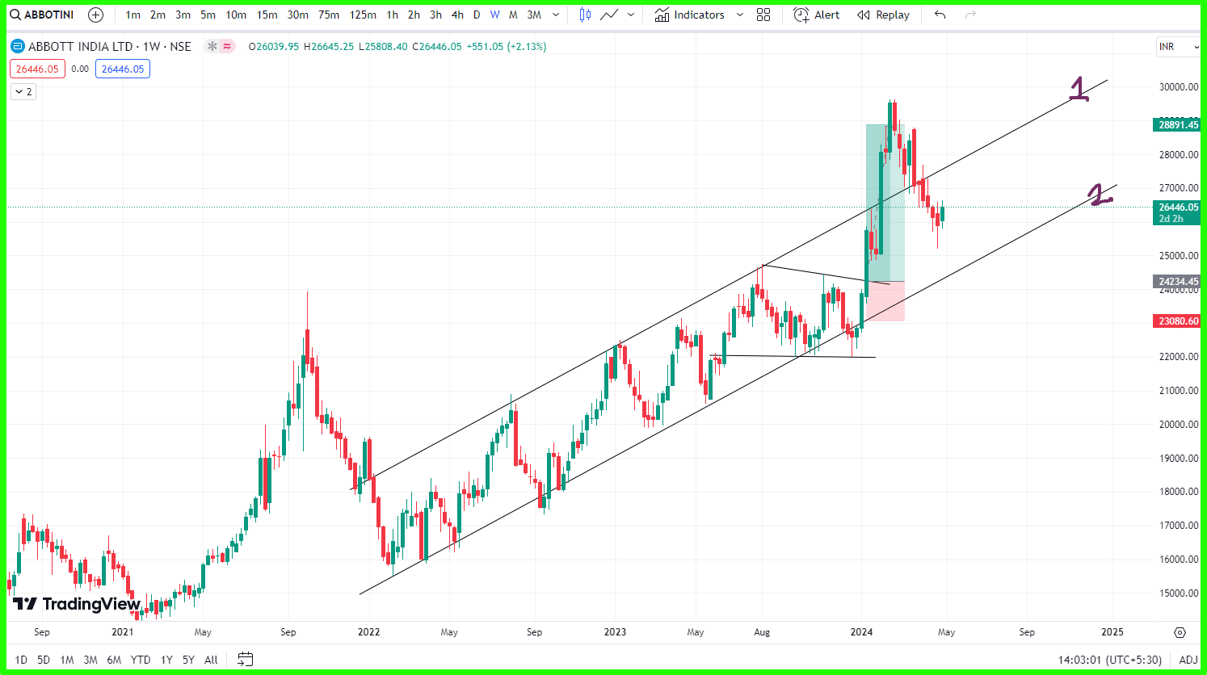Click the pink approximately-equal data icon
This screenshot has width=1207, height=675.
228,47
